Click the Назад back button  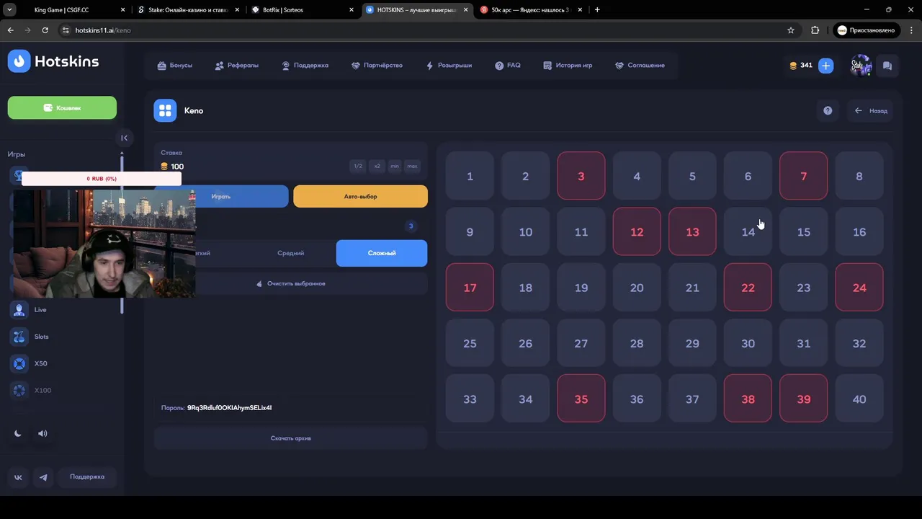(x=870, y=110)
